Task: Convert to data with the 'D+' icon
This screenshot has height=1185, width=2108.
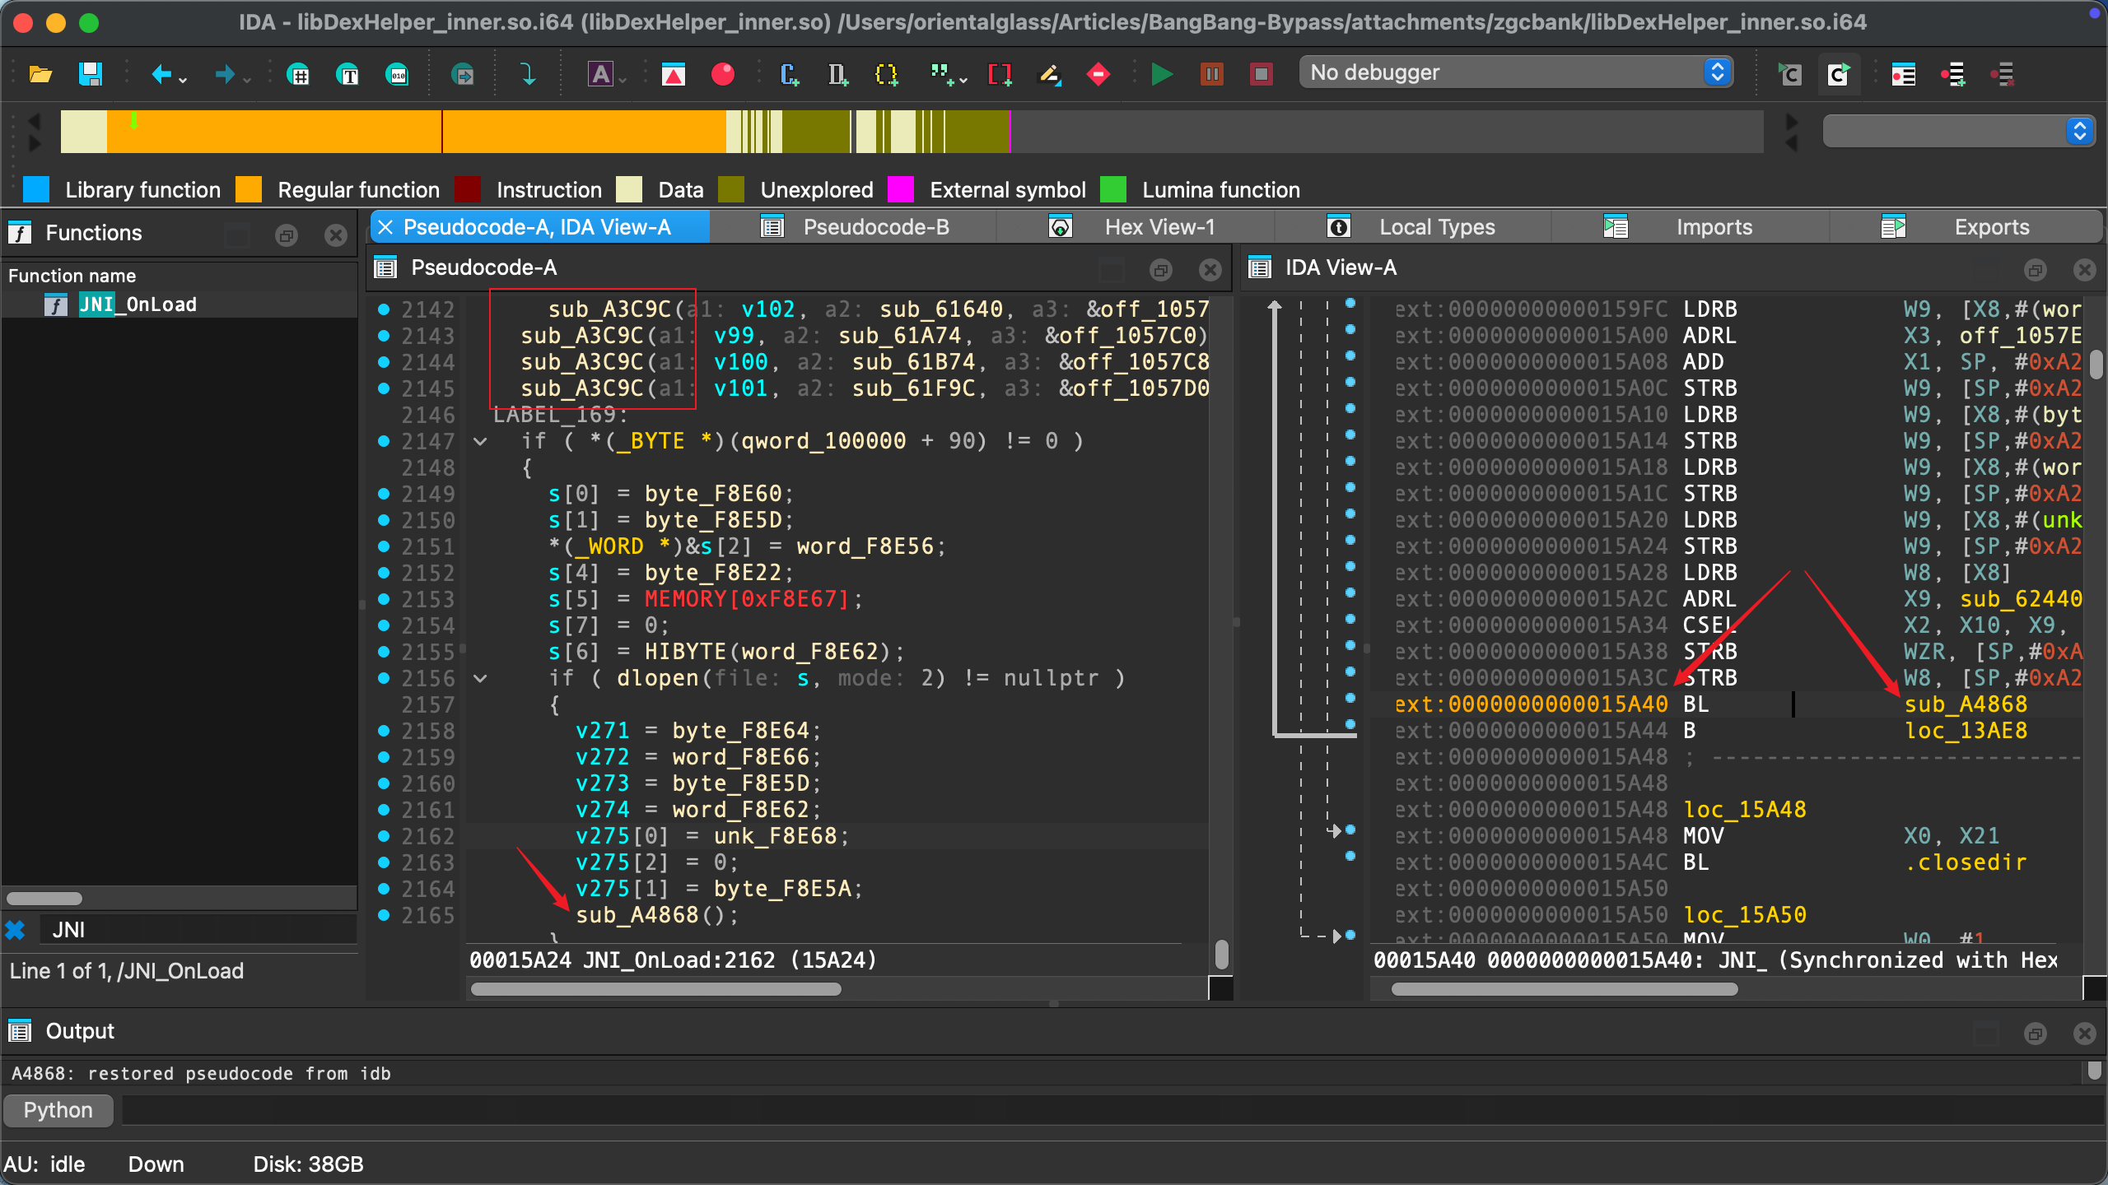Action: click(x=837, y=75)
